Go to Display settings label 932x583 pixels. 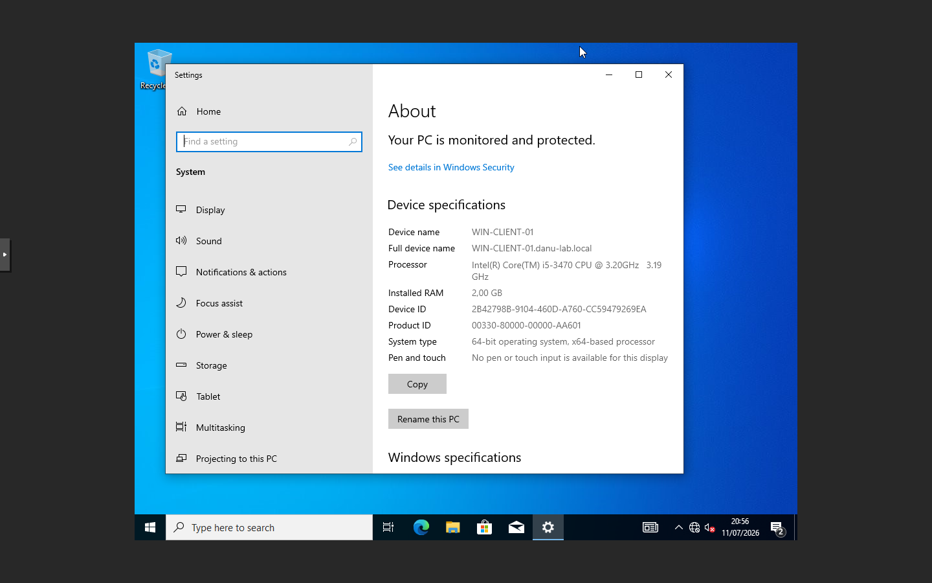coord(210,210)
